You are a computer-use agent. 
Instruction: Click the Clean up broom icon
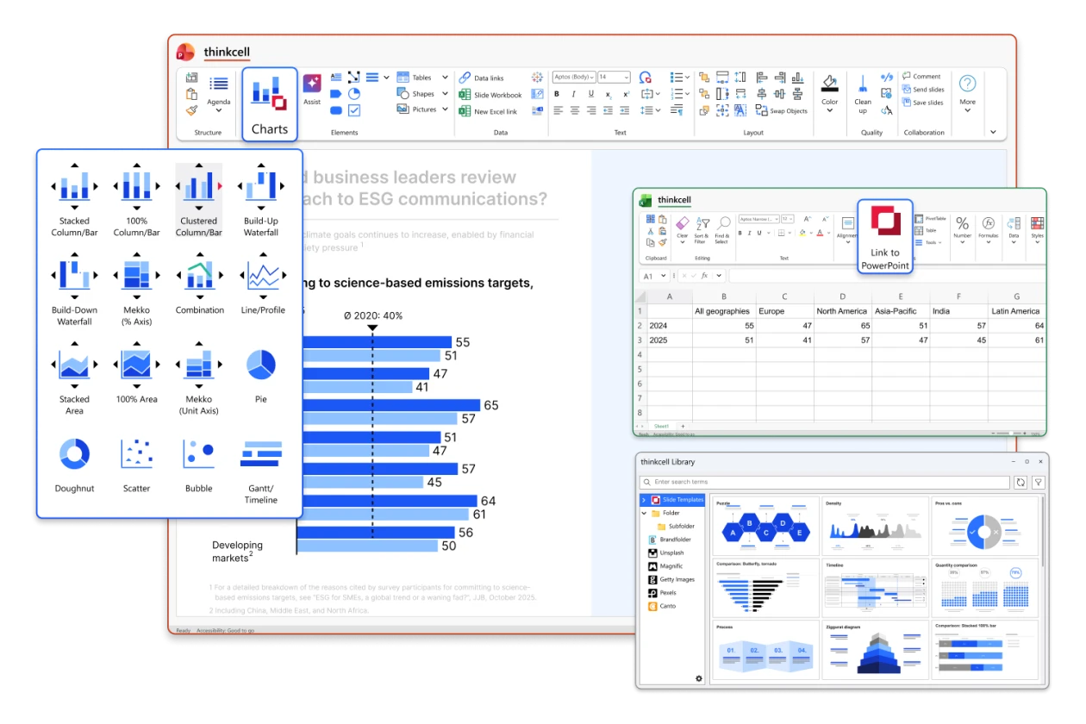[863, 84]
